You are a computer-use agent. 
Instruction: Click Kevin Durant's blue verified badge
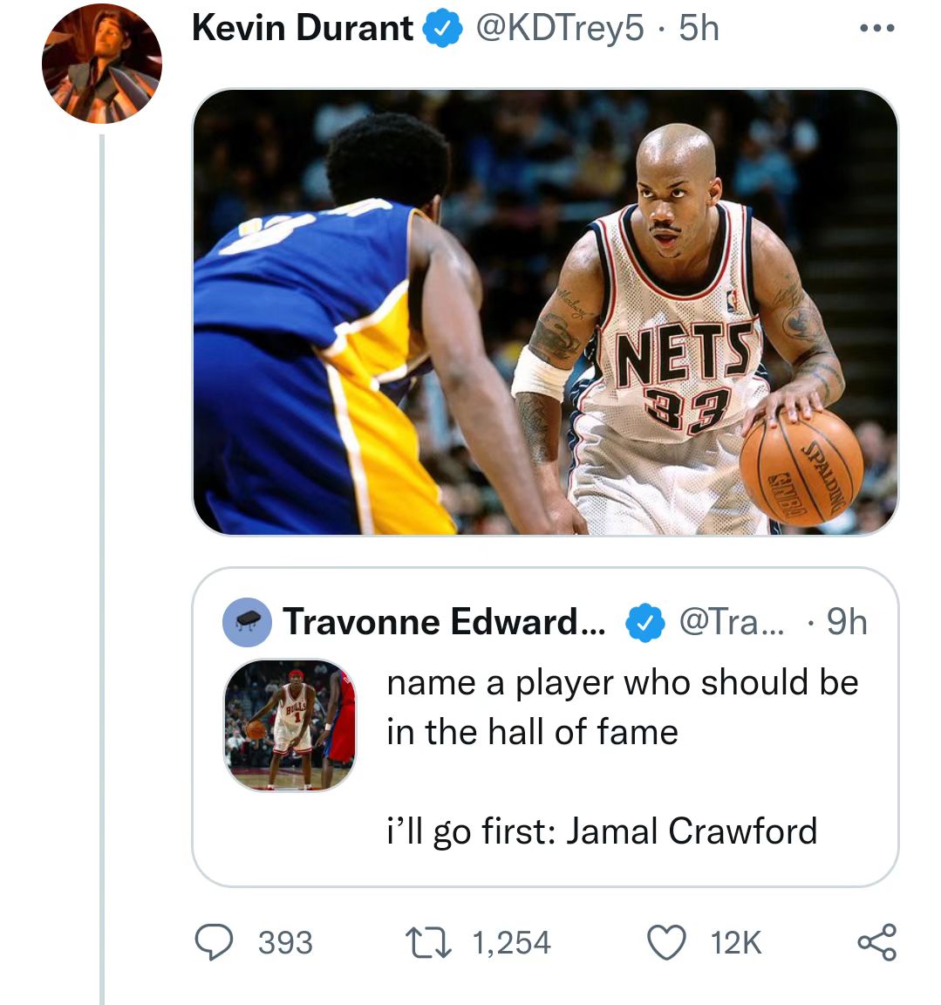tap(442, 29)
